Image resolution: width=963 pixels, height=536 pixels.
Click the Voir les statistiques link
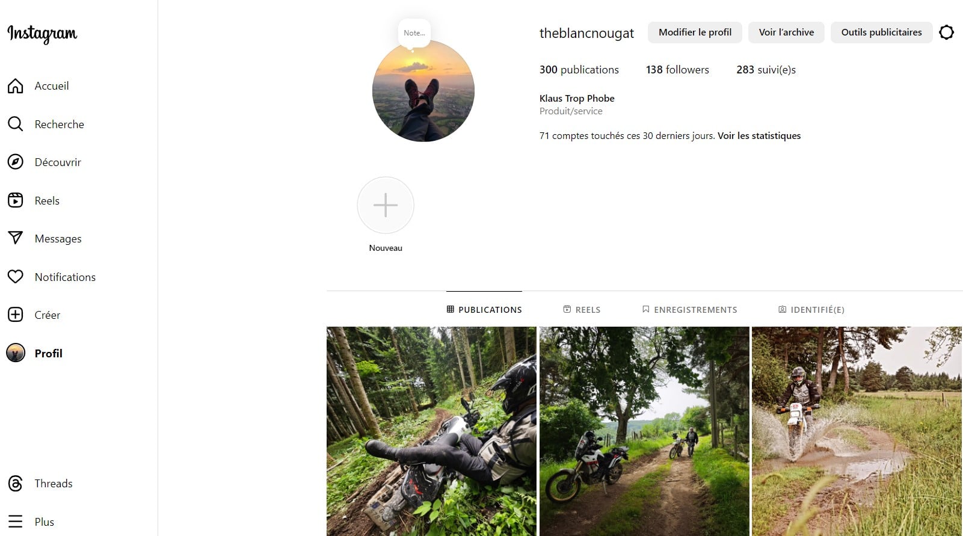(x=759, y=136)
